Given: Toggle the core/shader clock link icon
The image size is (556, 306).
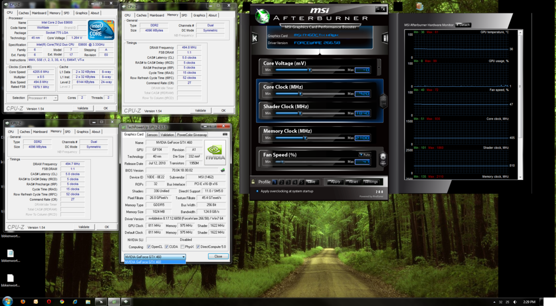Looking at the screenshot, I should [x=383, y=100].
